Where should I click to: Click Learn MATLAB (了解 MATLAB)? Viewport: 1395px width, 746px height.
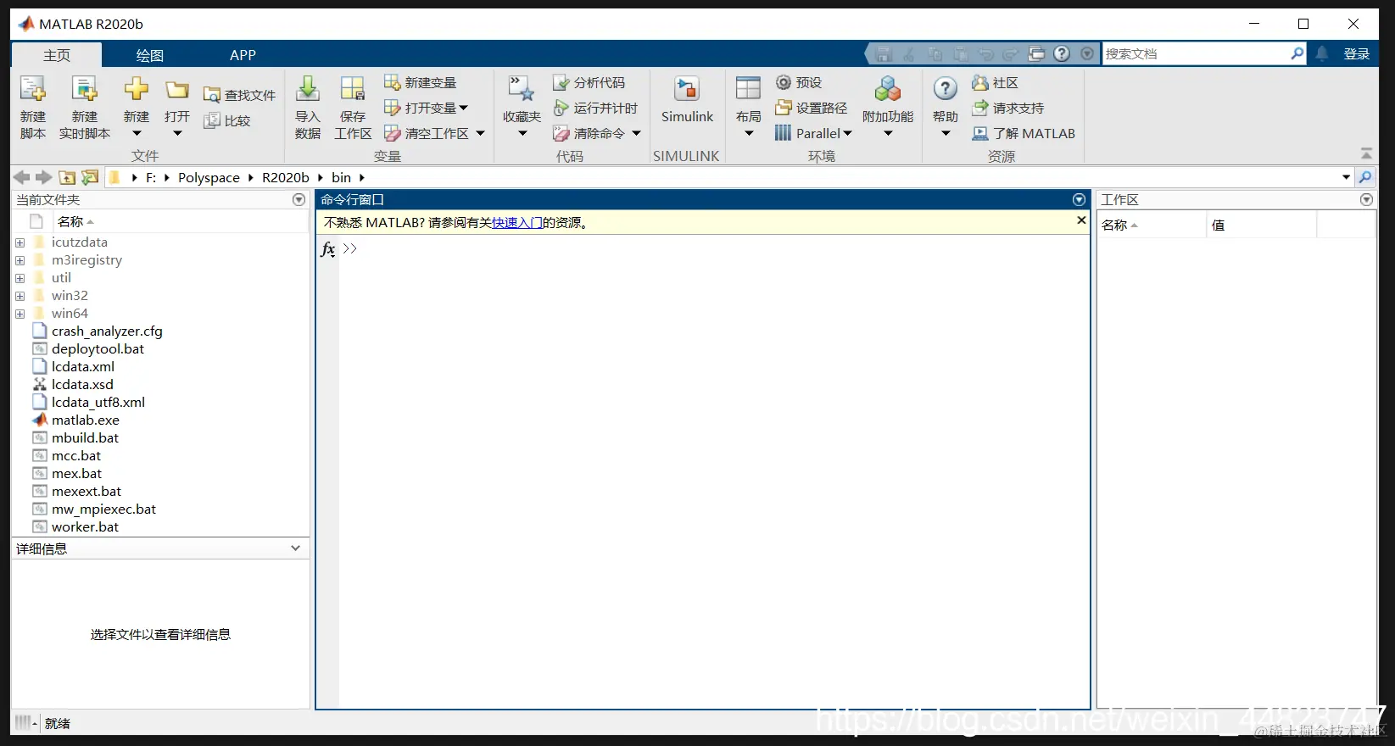coord(1023,133)
